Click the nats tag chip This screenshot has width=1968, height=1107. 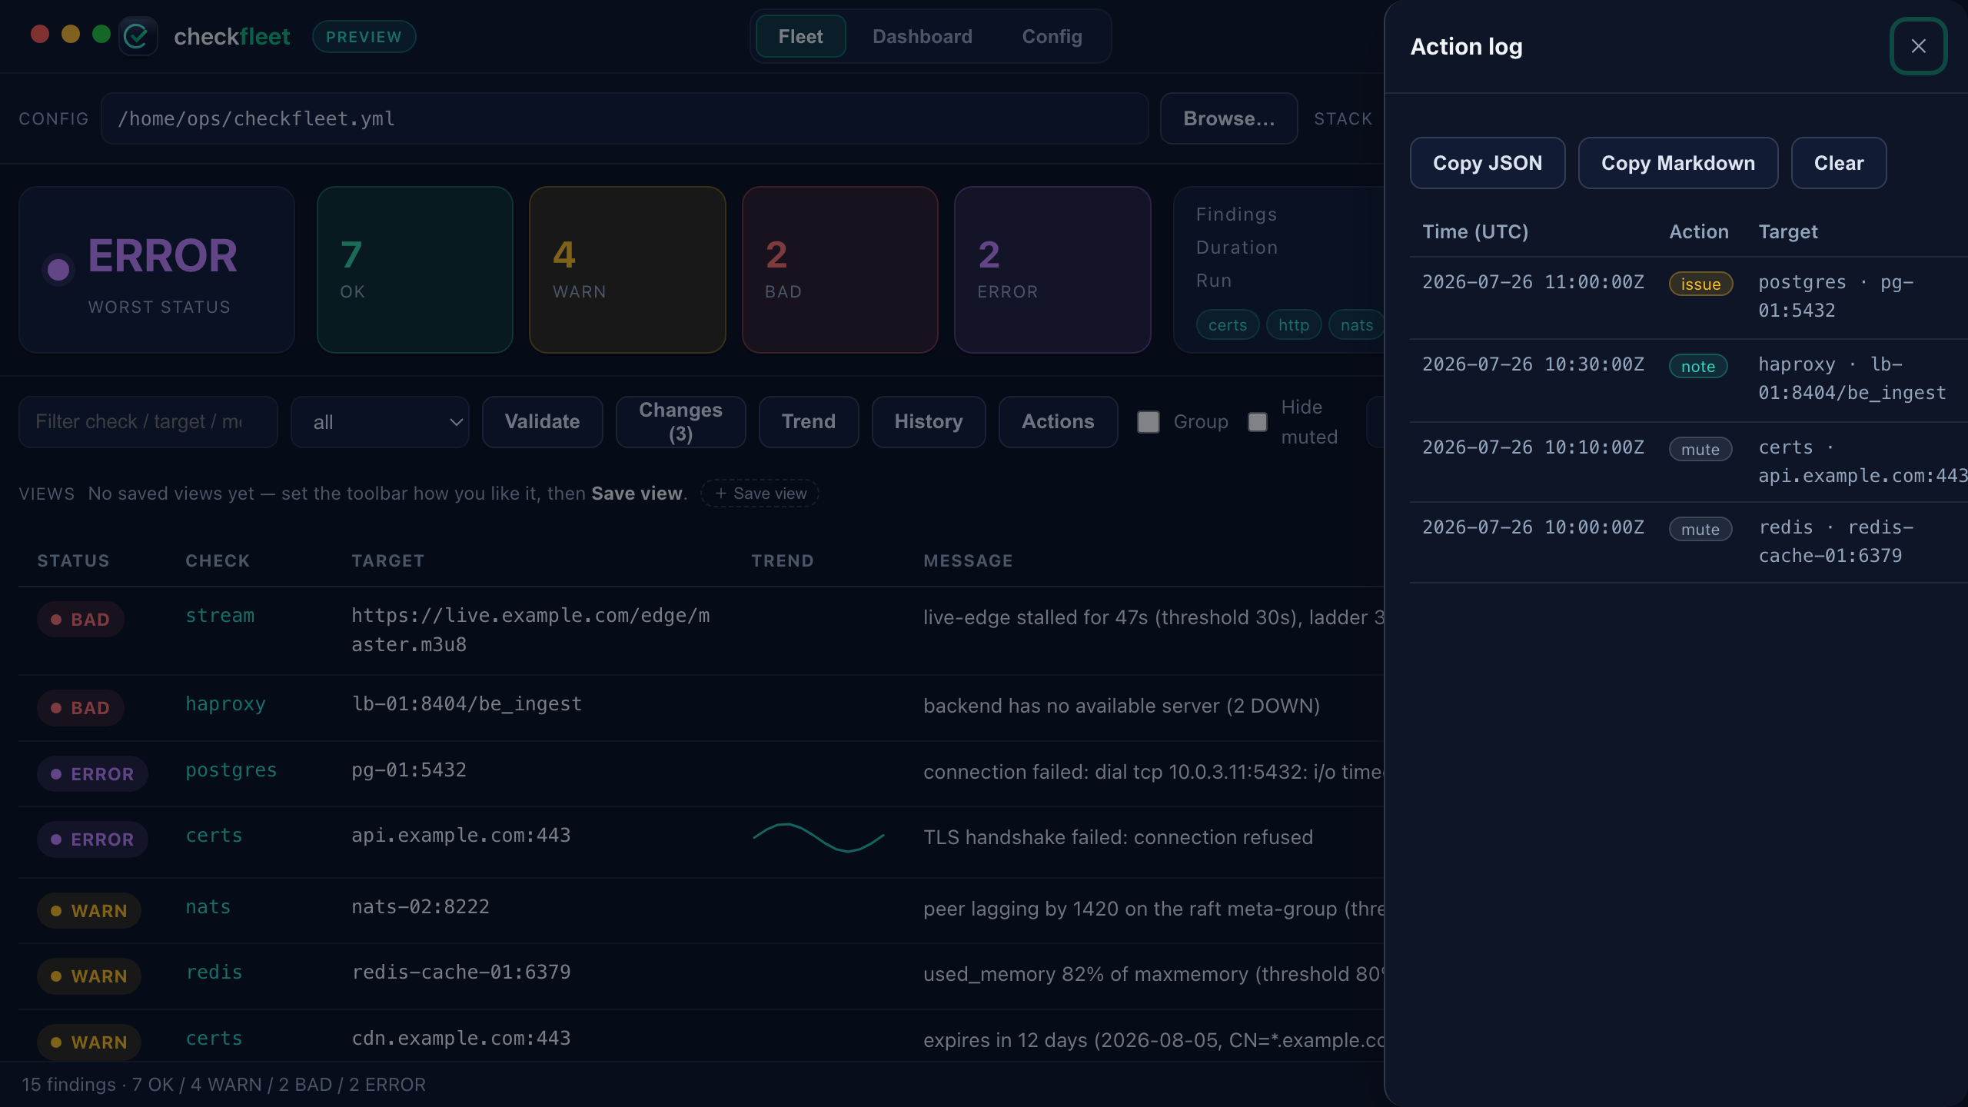[x=1356, y=325]
